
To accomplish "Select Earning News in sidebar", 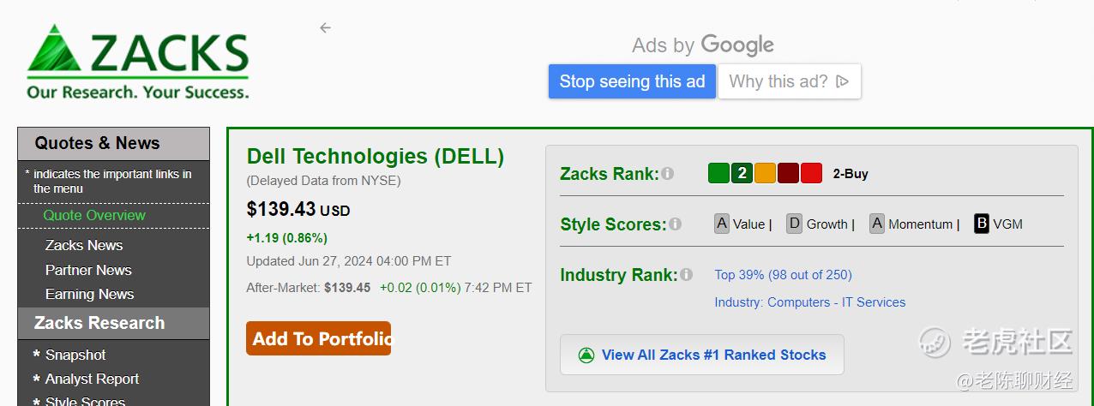I will click(89, 294).
